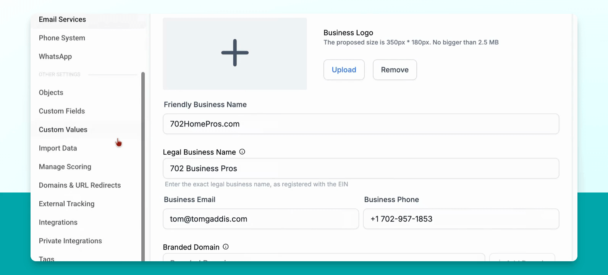Click the Remove logo button
Image resolution: width=608 pixels, height=275 pixels.
pos(395,70)
